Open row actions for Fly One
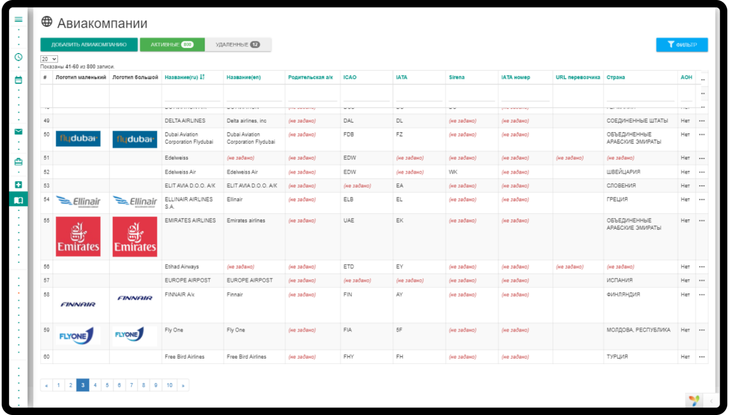Image resolution: width=729 pixels, height=415 pixels. click(x=702, y=330)
